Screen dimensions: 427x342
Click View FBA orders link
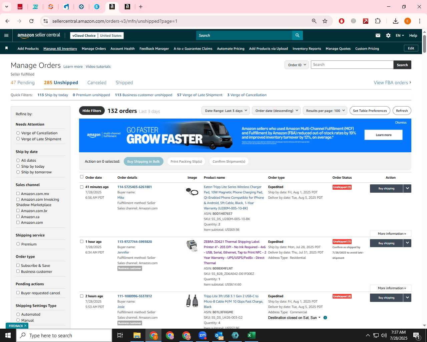(x=392, y=82)
